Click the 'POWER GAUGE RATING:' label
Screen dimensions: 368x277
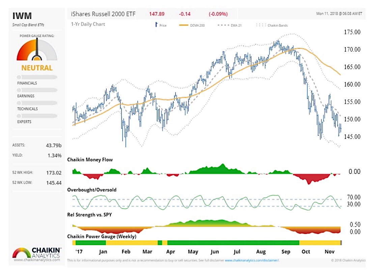coord(37,36)
